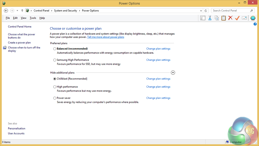Open the address bar history dropdown
Viewport: 259px width, 146px height.
[201, 11]
